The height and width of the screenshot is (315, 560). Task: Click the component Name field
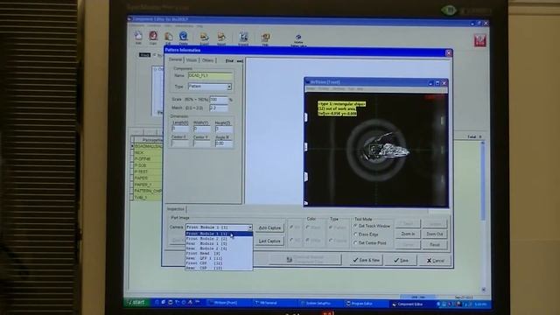tap(210, 76)
